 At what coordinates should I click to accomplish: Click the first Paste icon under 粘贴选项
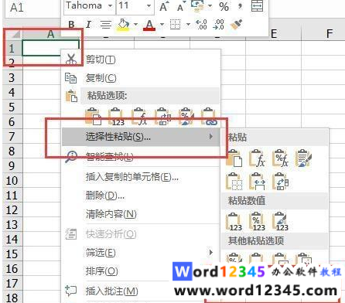[x=93, y=117]
